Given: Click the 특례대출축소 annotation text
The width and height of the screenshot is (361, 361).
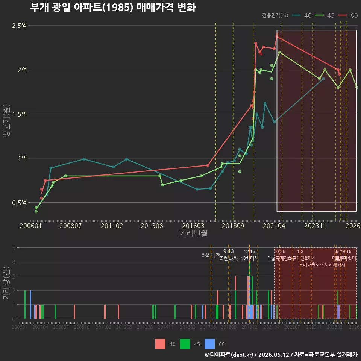Looking at the screenshot, I should point(311,265).
